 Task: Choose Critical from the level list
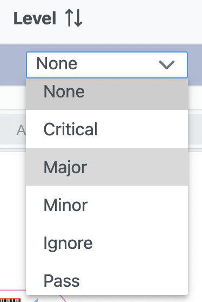(x=107, y=129)
